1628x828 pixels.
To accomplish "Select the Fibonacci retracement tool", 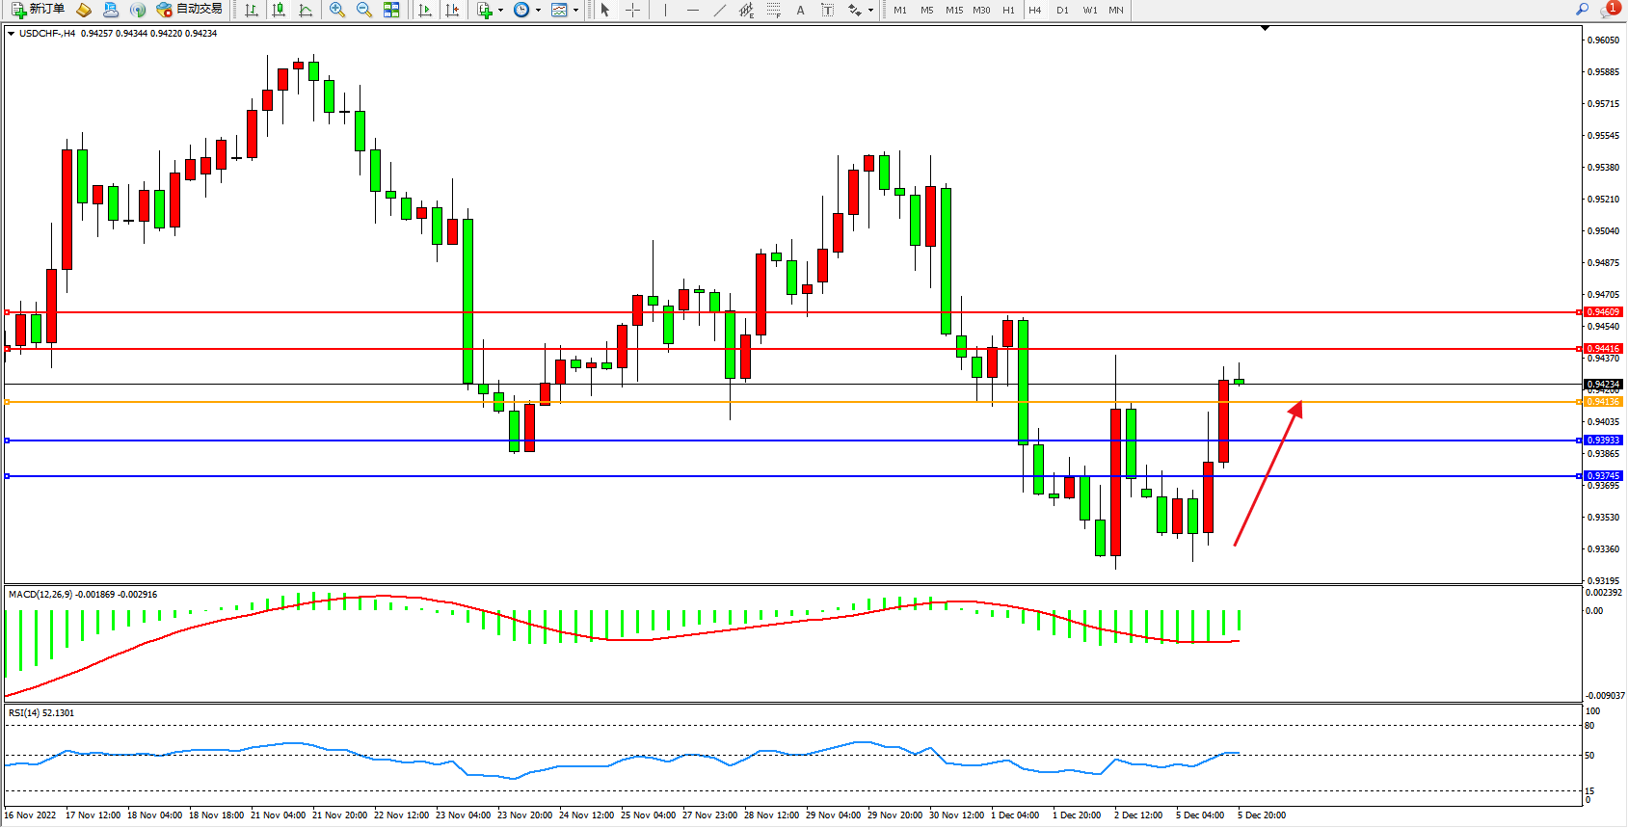I will coord(773,10).
